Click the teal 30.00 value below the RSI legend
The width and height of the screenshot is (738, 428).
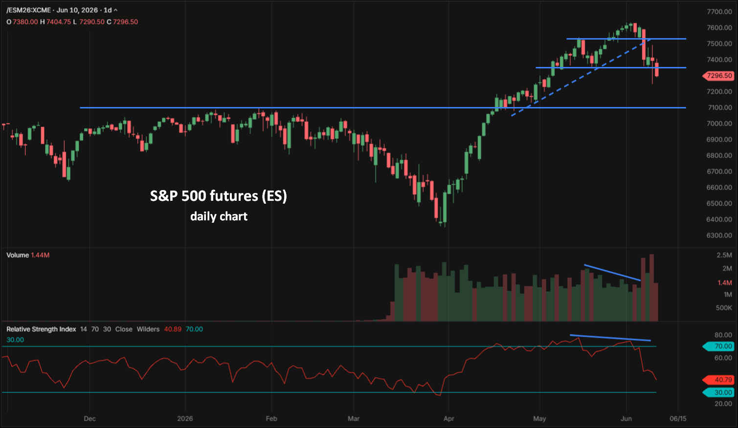pyautogui.click(x=15, y=340)
